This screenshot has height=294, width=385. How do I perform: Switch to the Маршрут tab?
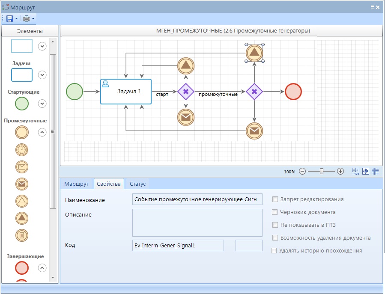coord(76,184)
